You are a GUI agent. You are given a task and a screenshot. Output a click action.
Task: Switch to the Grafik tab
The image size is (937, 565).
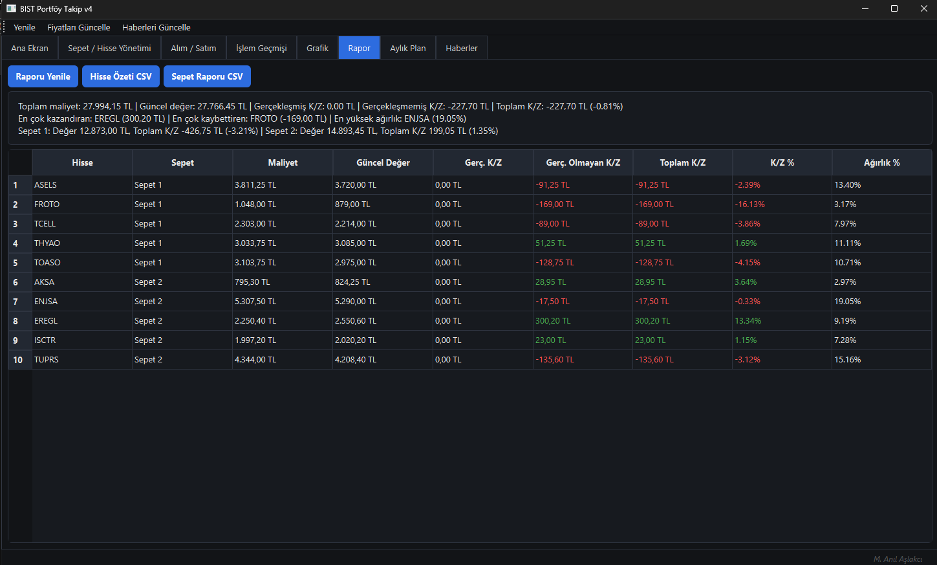(x=318, y=48)
